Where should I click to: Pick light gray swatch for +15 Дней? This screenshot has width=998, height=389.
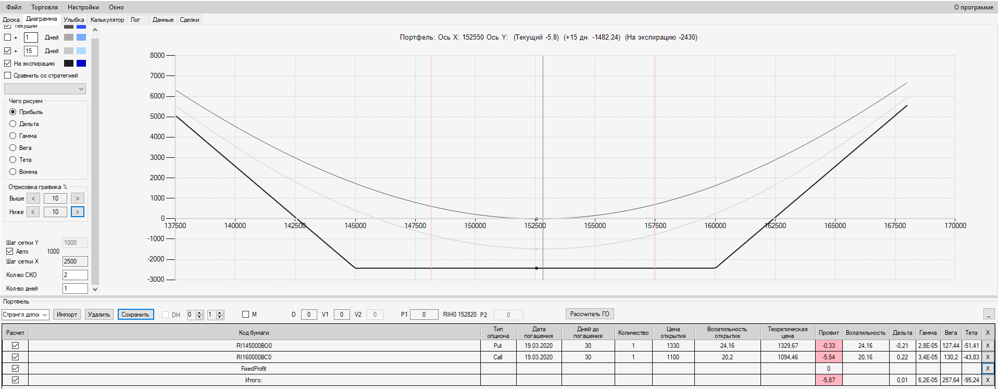(69, 51)
